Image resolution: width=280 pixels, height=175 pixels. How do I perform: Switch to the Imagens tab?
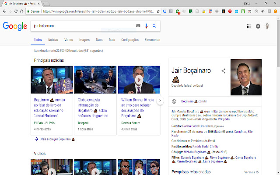[84, 40]
